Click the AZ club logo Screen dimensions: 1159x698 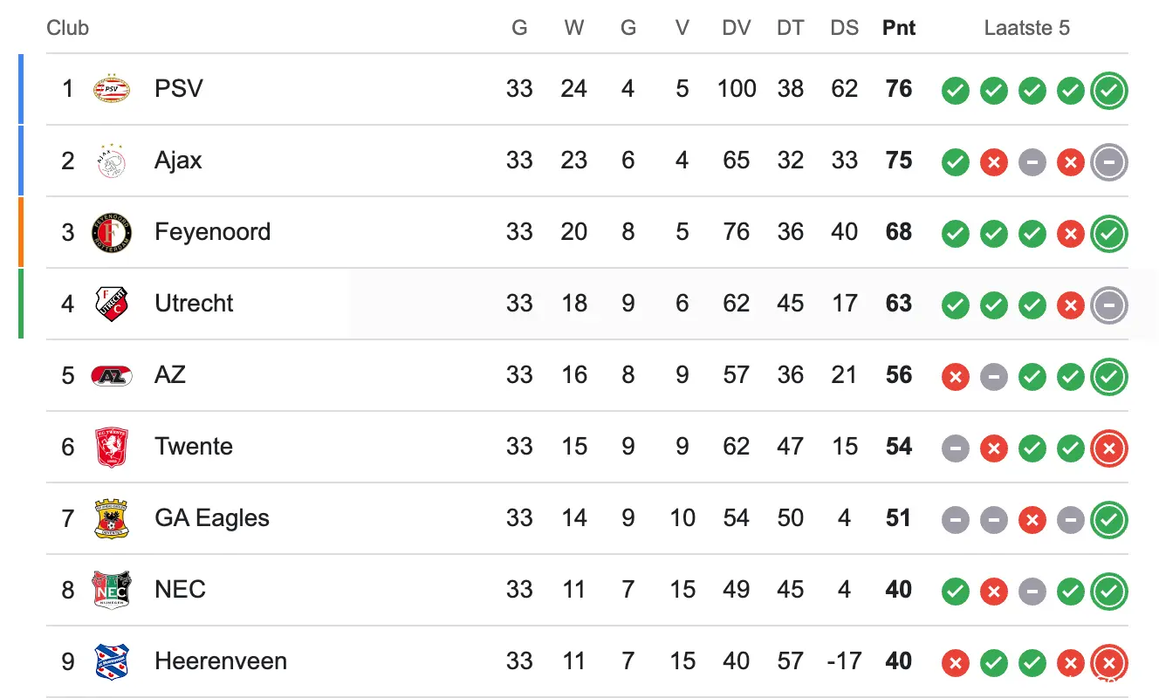coord(112,375)
